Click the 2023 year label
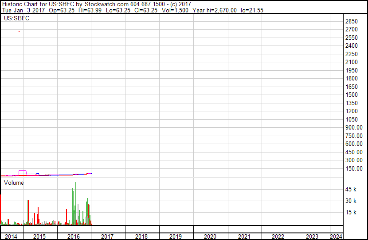This screenshot has width=368, height=240. click(x=312, y=236)
